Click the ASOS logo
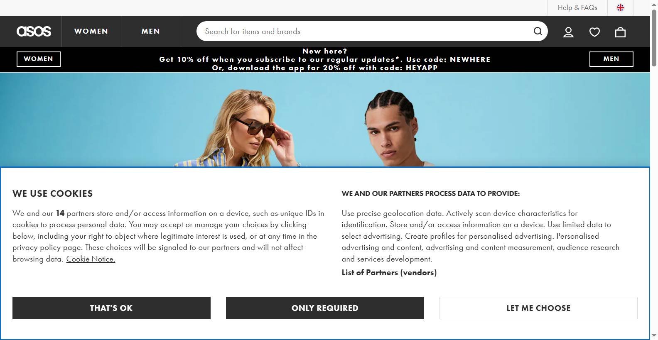The image size is (658, 340). 34,32
